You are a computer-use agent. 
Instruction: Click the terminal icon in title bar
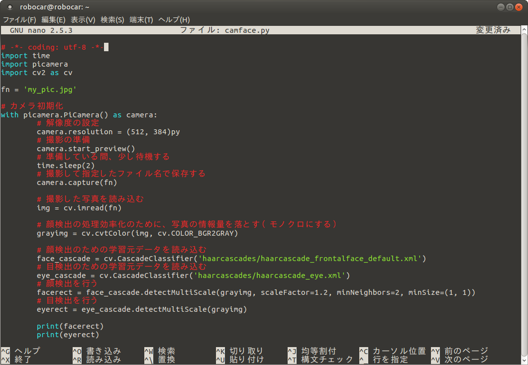coord(10,7)
